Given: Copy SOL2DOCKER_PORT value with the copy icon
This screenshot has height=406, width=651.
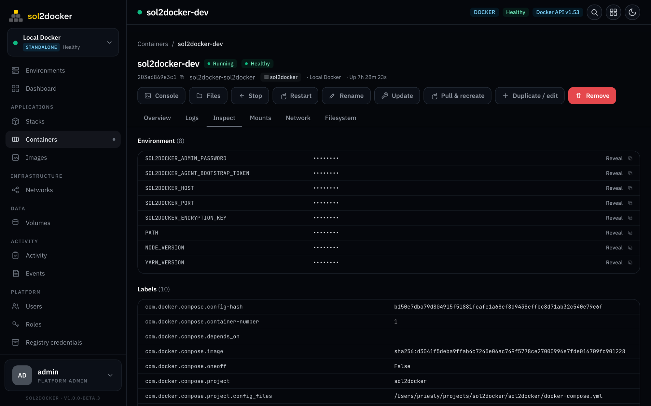Looking at the screenshot, I should [630, 203].
